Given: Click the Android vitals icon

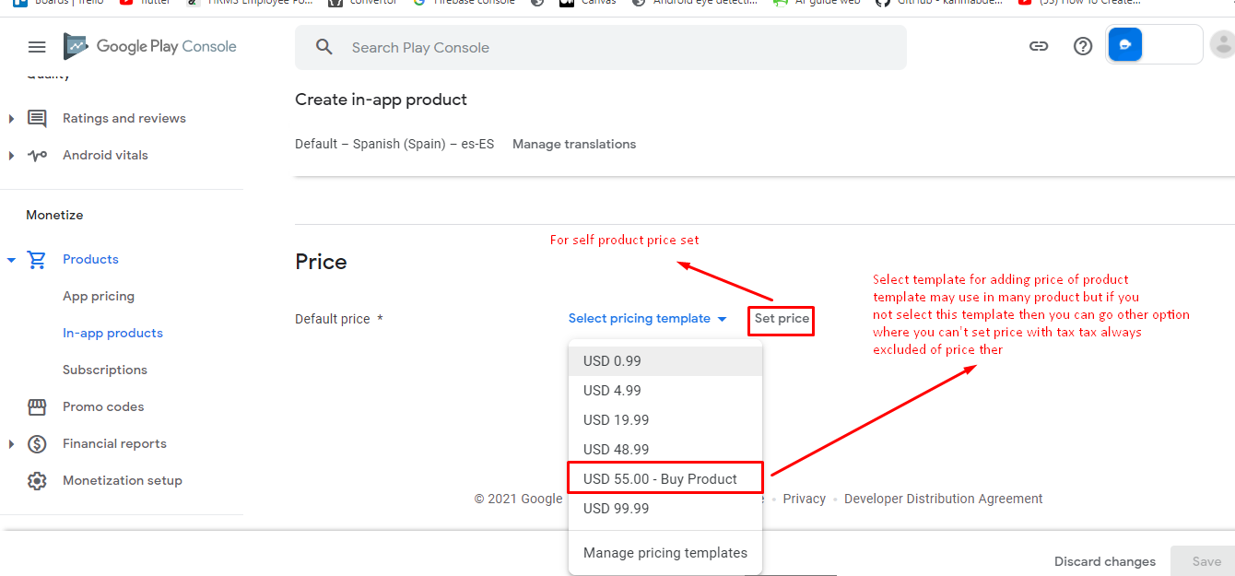Looking at the screenshot, I should click(x=37, y=155).
